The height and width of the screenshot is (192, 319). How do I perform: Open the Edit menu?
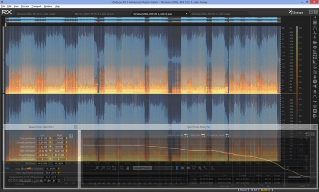pos(9,6)
